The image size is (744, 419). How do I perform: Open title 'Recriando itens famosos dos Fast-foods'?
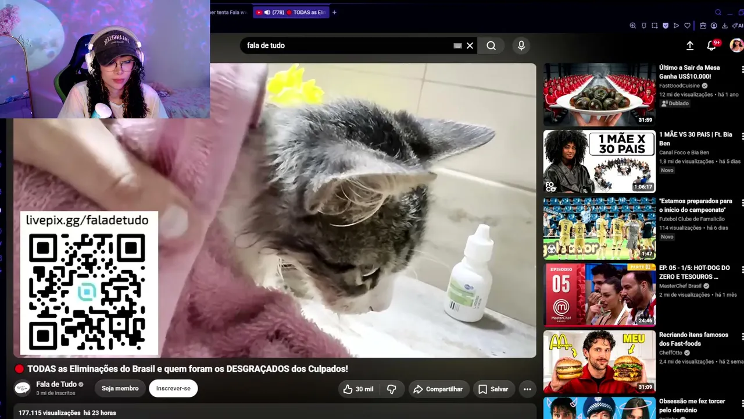click(693, 339)
